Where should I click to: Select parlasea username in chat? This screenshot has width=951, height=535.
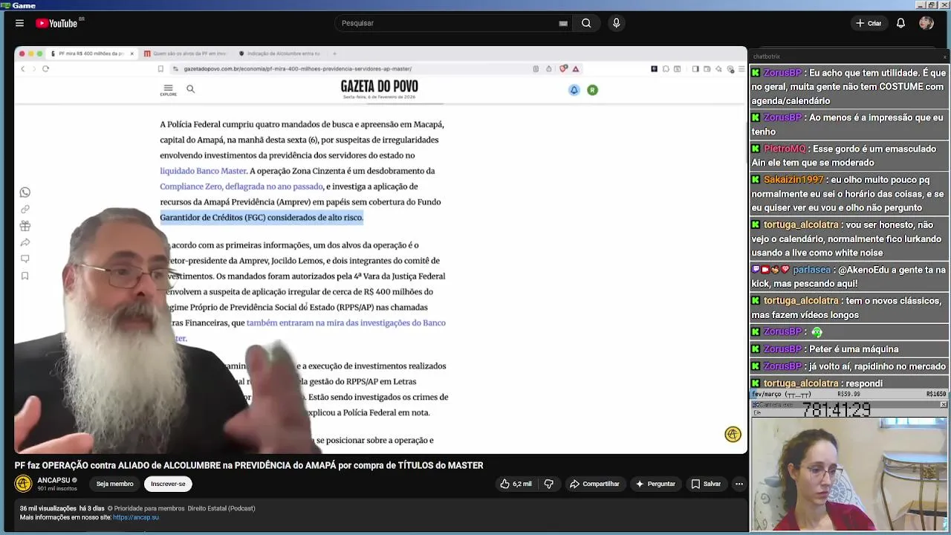coord(811,270)
